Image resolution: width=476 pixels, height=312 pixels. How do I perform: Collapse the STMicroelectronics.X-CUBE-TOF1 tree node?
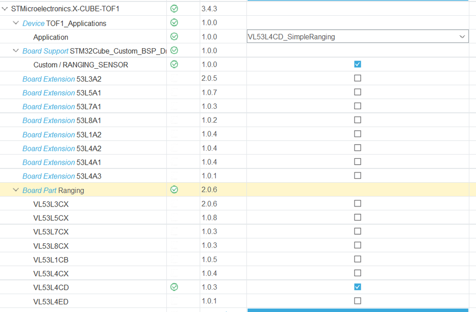pyautogui.click(x=5, y=9)
